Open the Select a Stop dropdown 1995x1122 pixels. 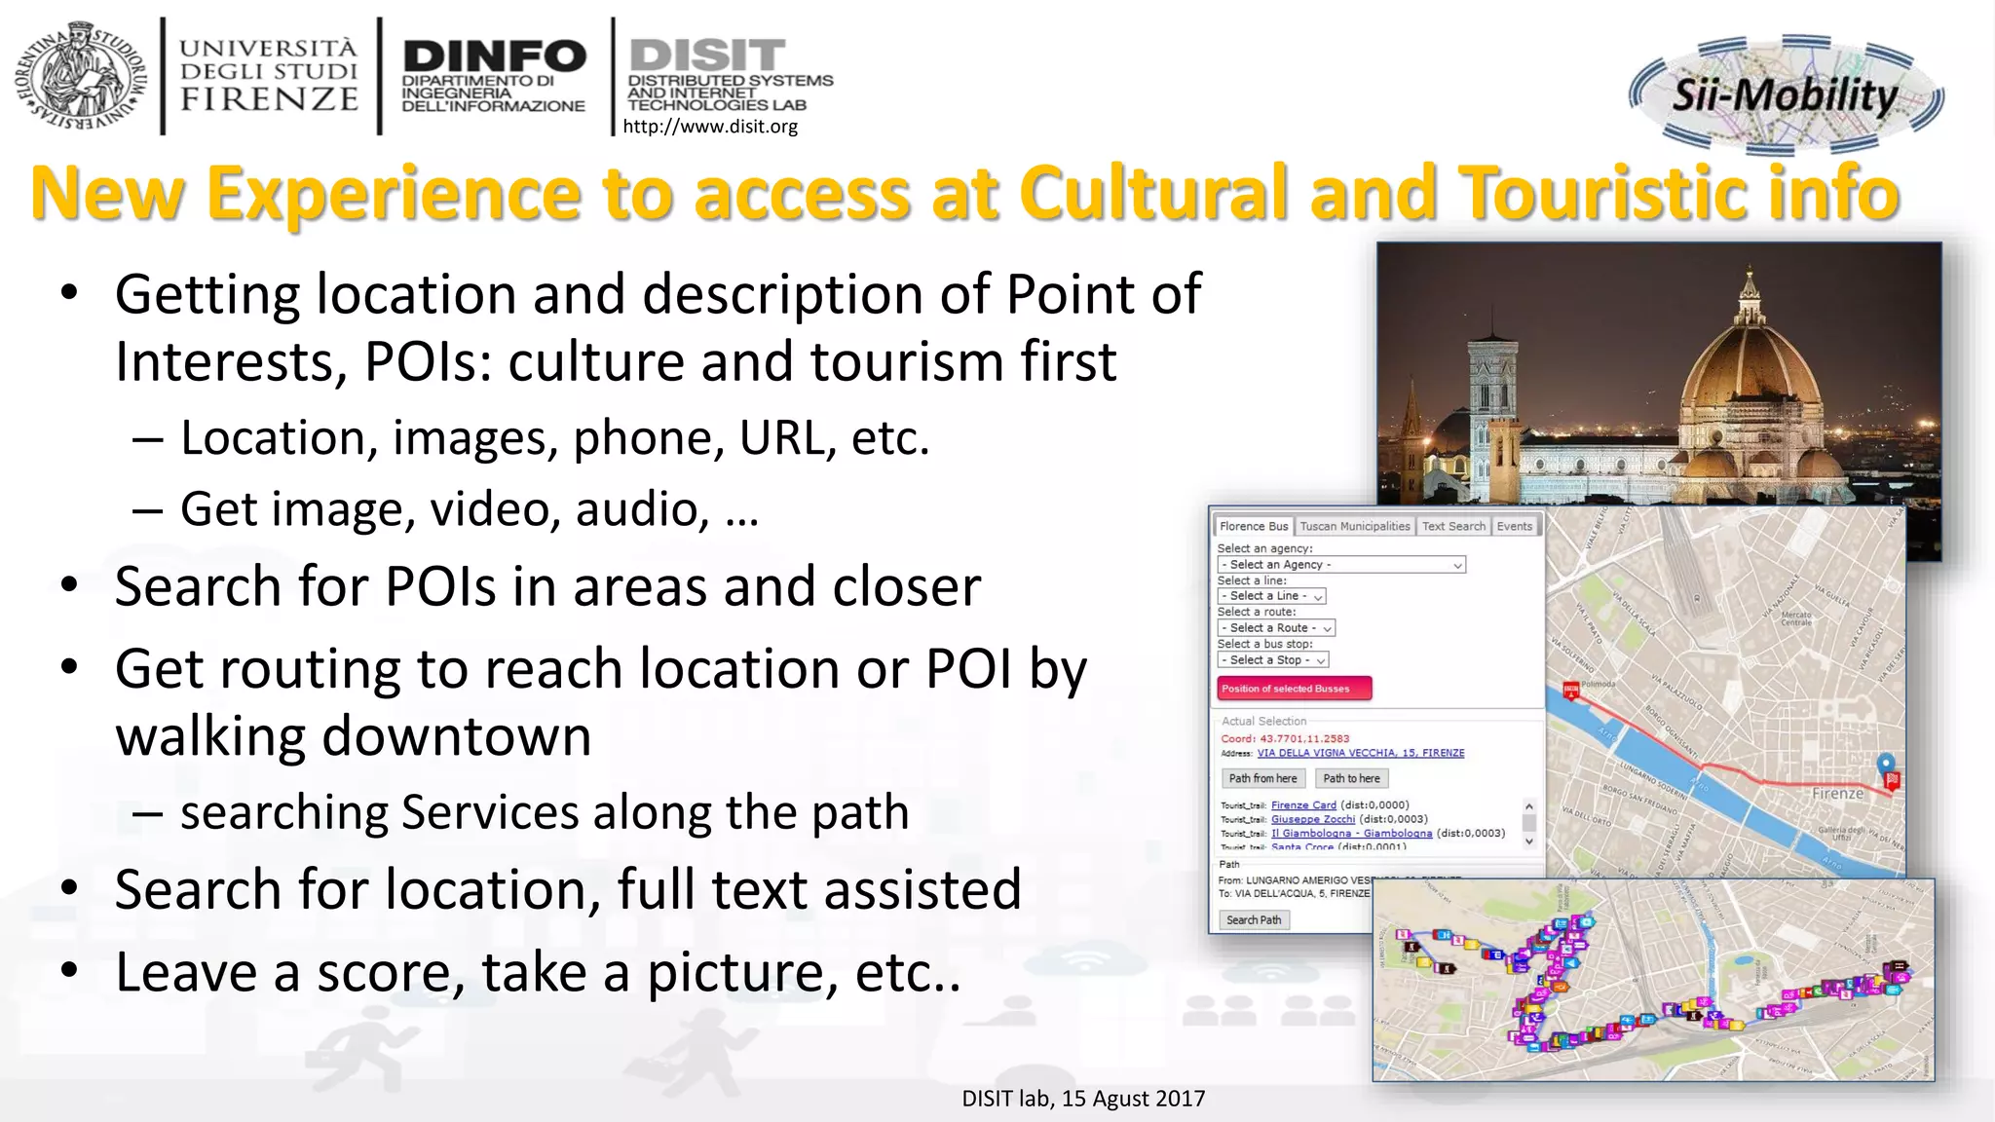1273,660
